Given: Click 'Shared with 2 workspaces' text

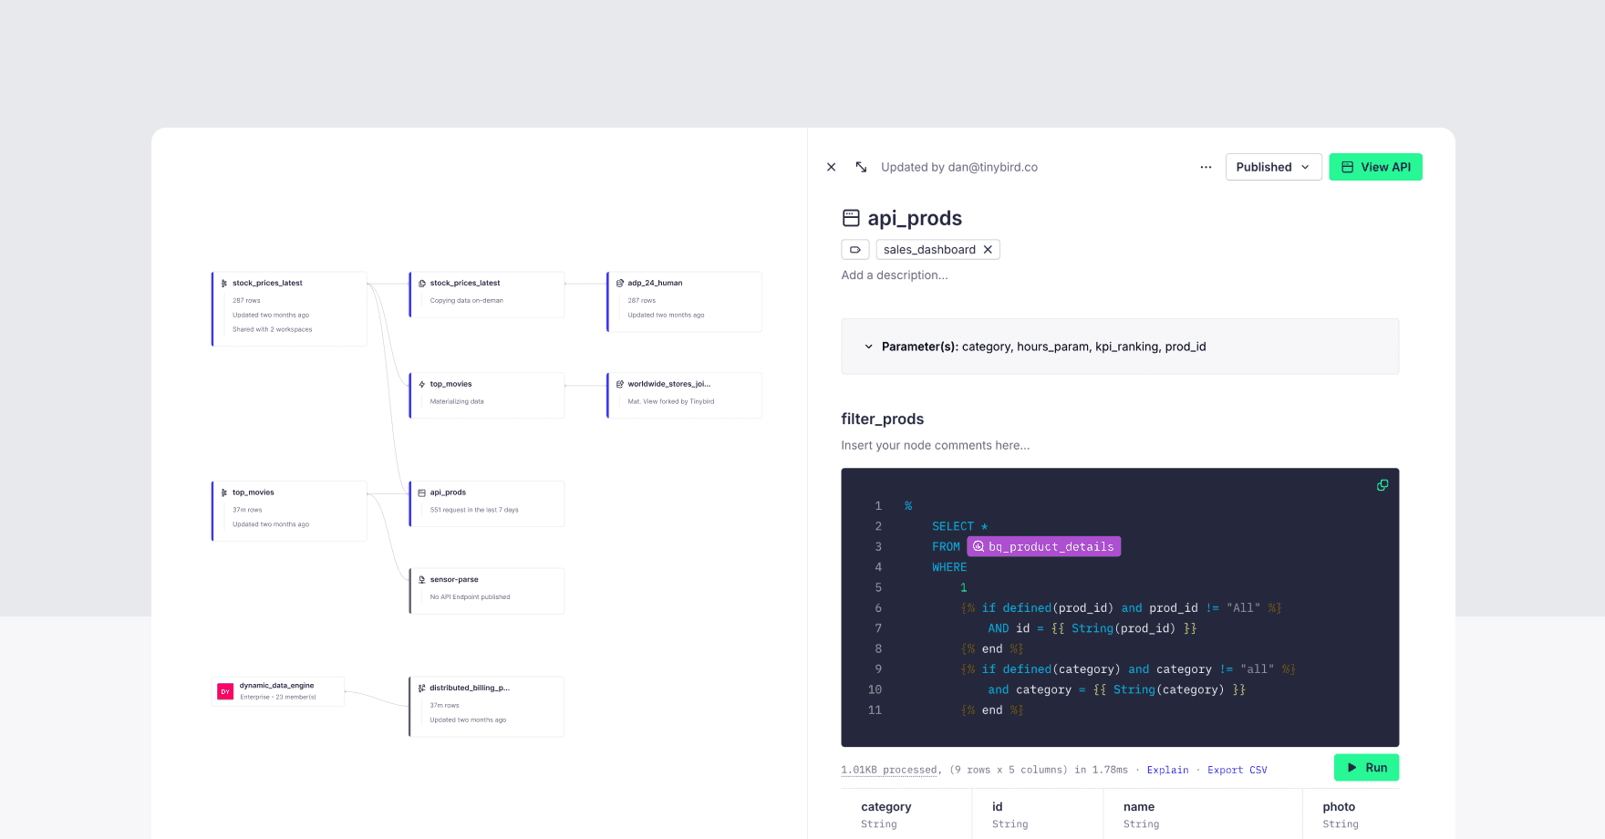Looking at the screenshot, I should (x=272, y=330).
